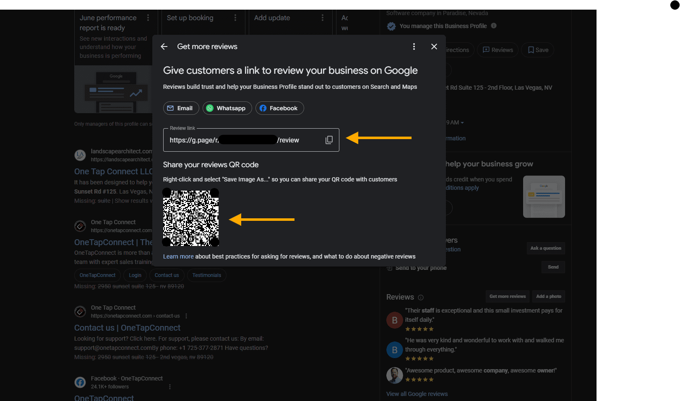Click the Add a photo button
This screenshot has width=680, height=401.
549,296
